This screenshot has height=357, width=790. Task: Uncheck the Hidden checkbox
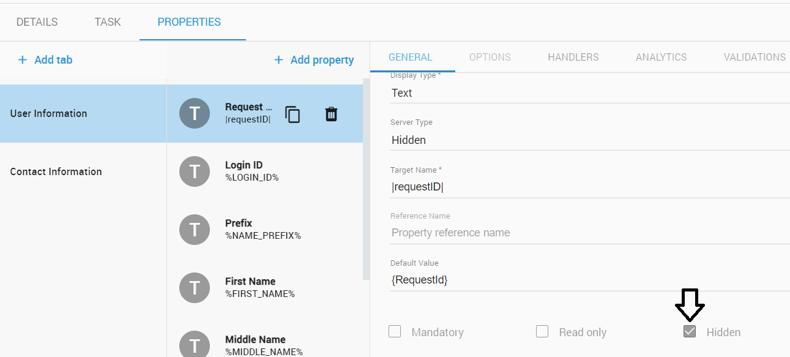(x=690, y=332)
